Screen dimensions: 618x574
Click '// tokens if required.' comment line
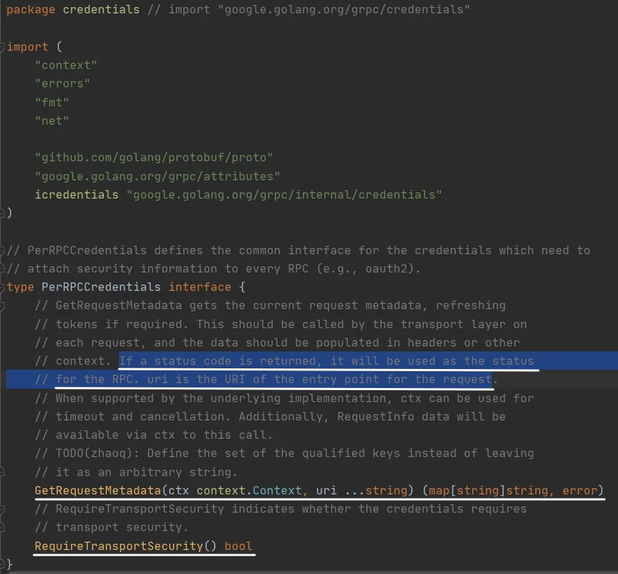[x=281, y=324]
